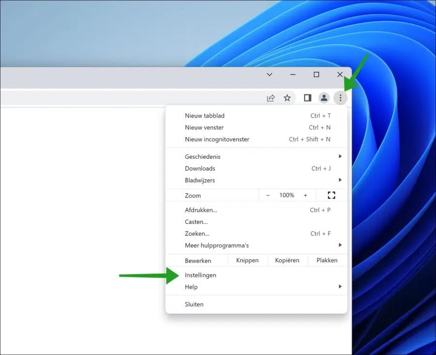
Task: Expand the Bladwijzers submenu
Action: [x=256, y=180]
